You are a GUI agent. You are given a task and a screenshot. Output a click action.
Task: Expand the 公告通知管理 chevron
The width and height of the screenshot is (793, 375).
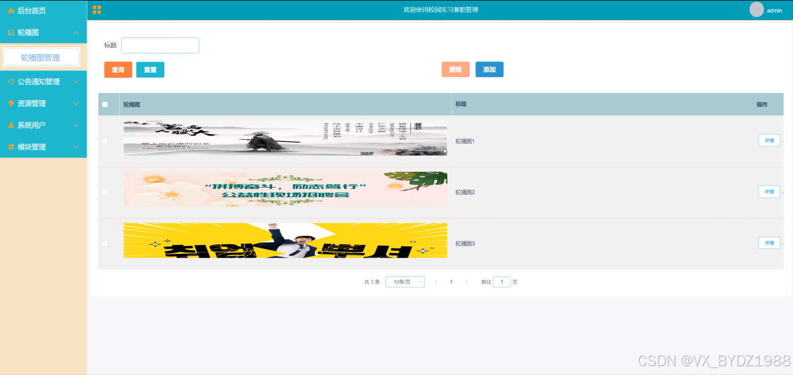point(76,81)
